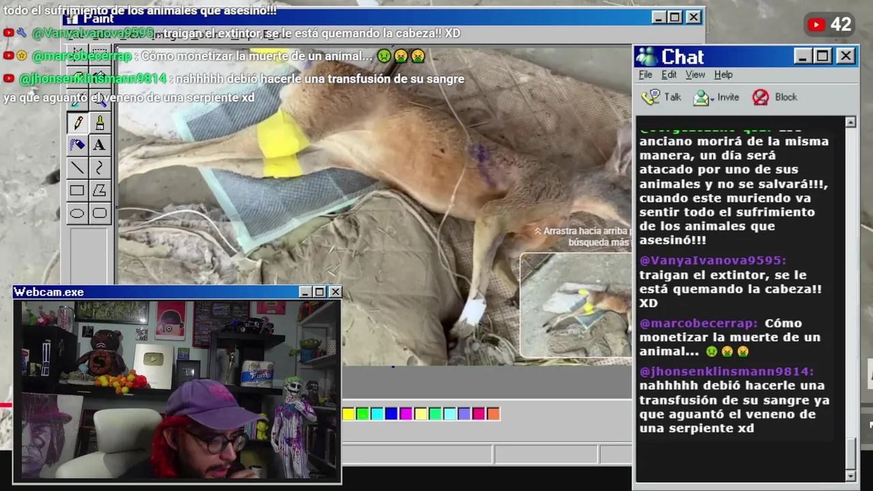Viewport: 873px width, 491px height.
Task: Maximize the Webcam.exe window
Action: pyautogui.click(x=319, y=292)
